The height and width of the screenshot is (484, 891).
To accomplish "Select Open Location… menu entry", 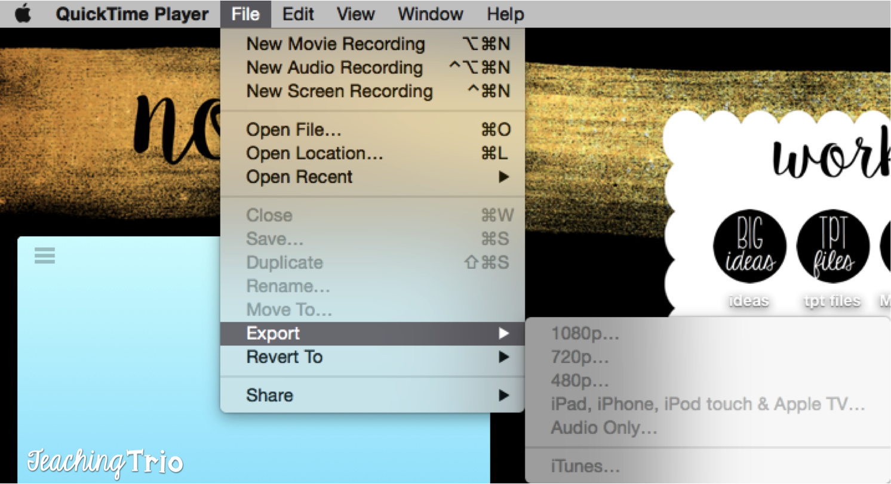I will pos(373,153).
